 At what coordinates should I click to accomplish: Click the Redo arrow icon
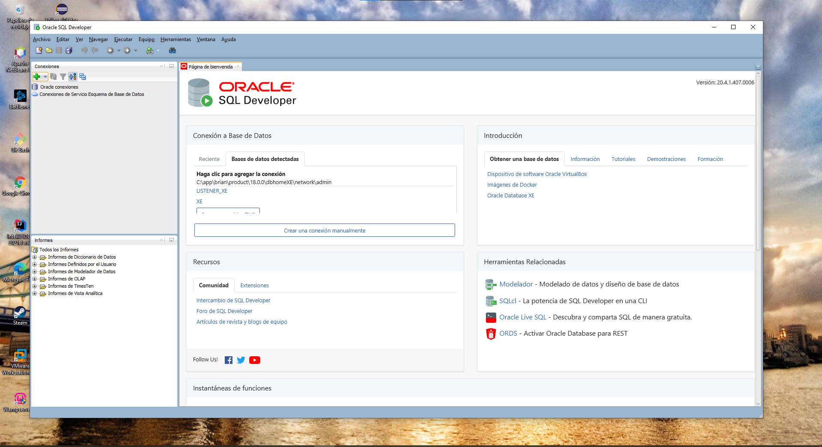coord(95,51)
